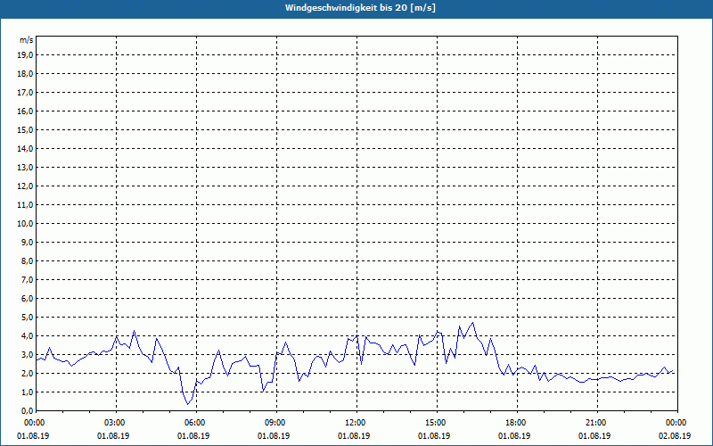Screen dimensions: 713x446
Task: Click the '1,0' y-axis value
Action: [27, 392]
